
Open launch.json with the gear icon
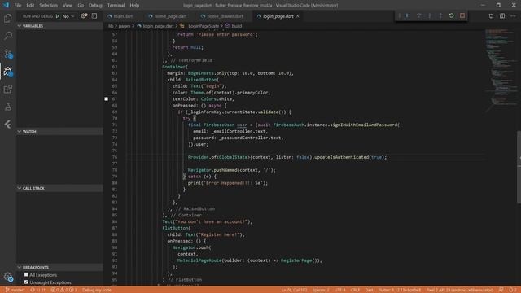[x=84, y=16]
